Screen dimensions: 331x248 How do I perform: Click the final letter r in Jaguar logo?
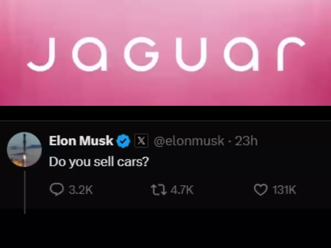(x=291, y=54)
